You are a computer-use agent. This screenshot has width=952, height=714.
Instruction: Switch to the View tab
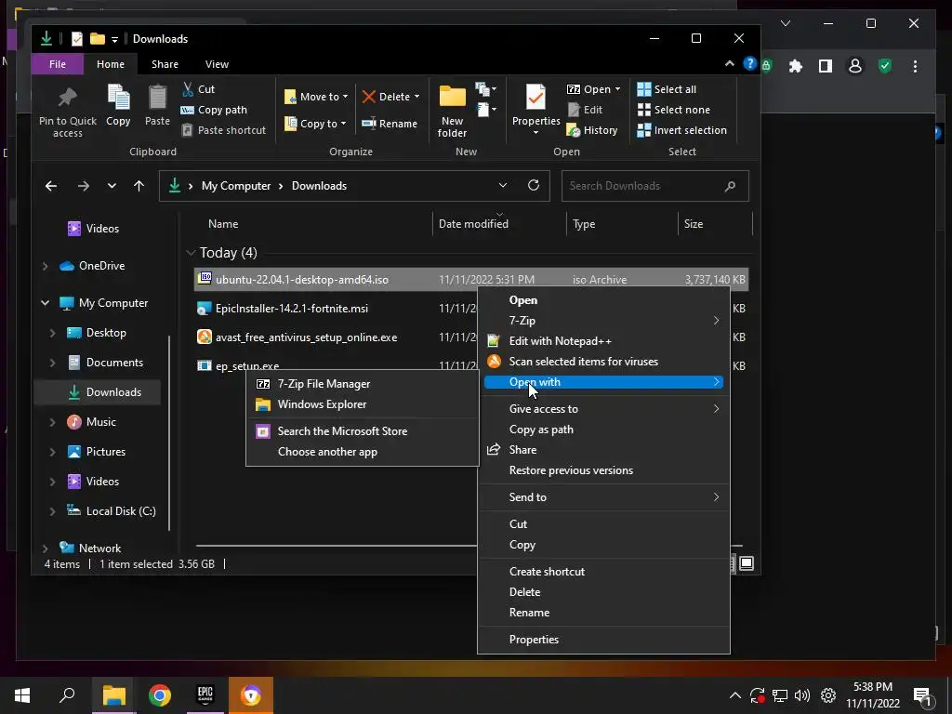[x=217, y=64]
